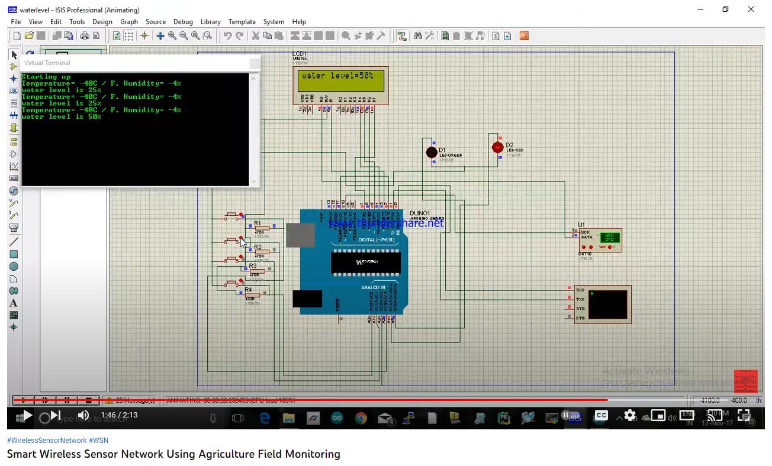Screen dimensions: 772x466
Task: Select the Voltage Probe tool
Action: click(14, 203)
